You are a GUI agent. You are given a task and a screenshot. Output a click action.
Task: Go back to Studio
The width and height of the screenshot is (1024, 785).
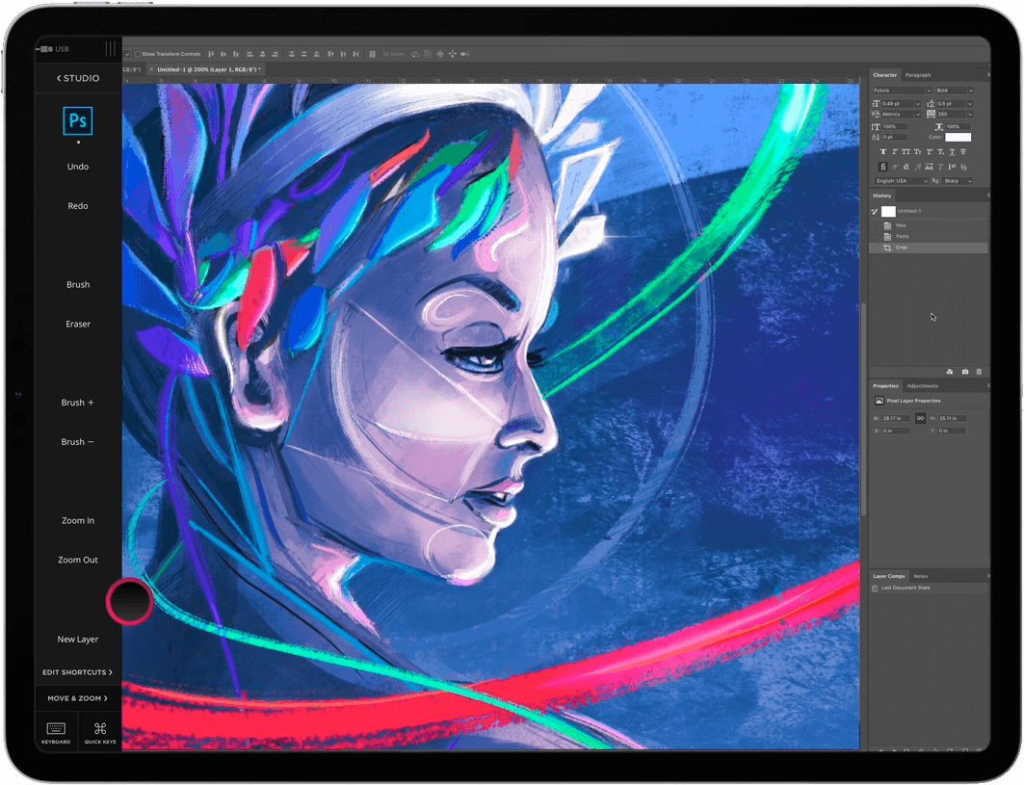click(x=78, y=78)
